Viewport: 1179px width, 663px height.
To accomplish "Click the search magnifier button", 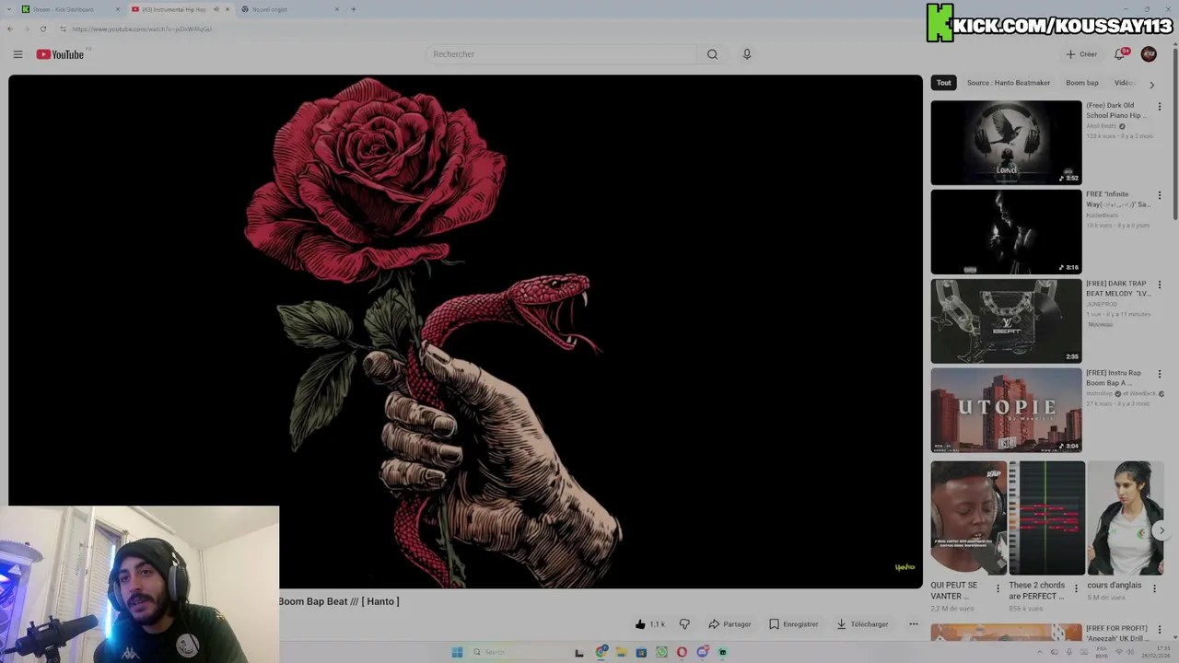I will click(x=712, y=54).
